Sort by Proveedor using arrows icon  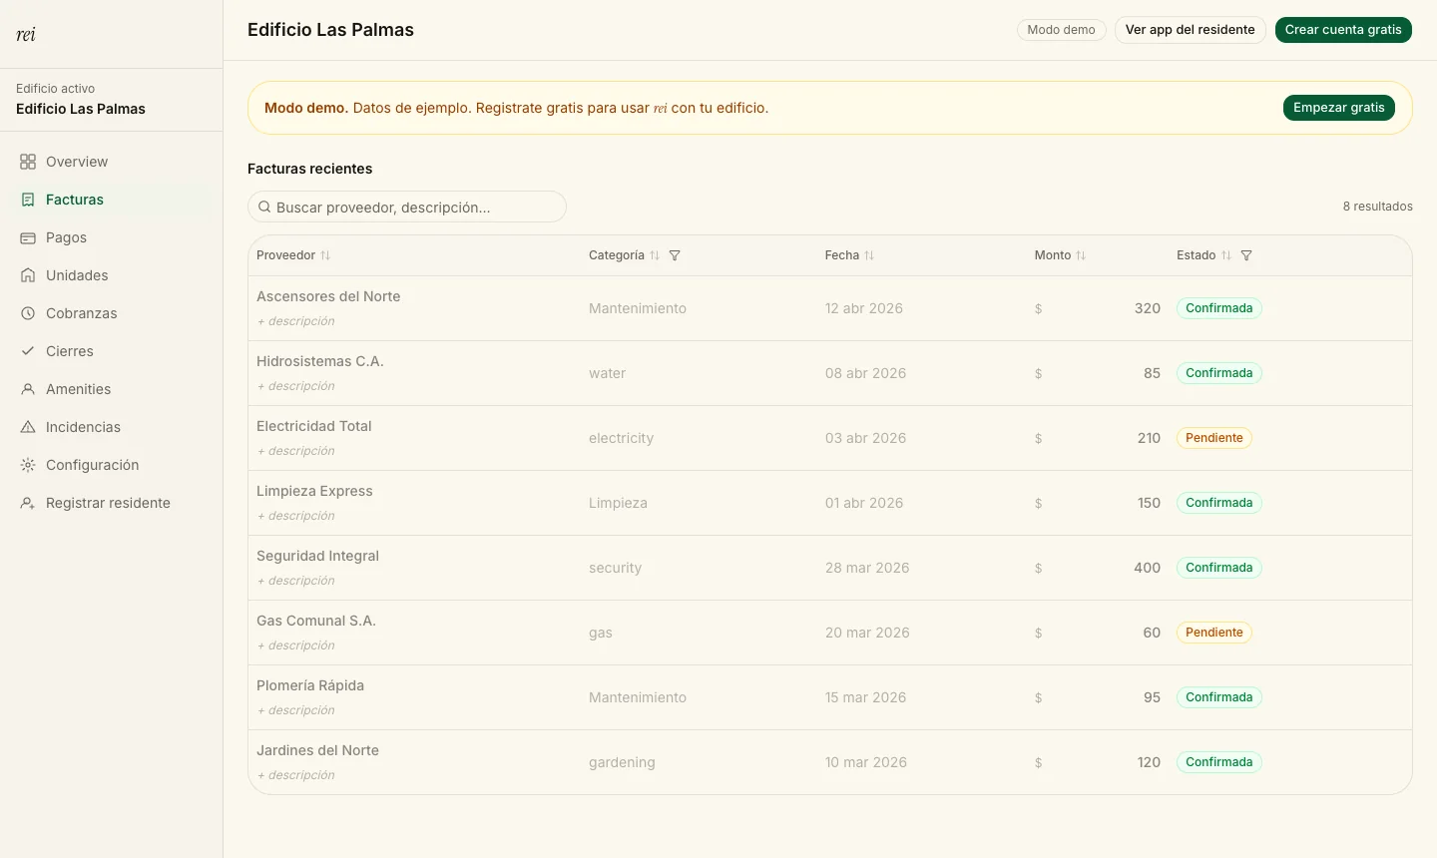[325, 255]
